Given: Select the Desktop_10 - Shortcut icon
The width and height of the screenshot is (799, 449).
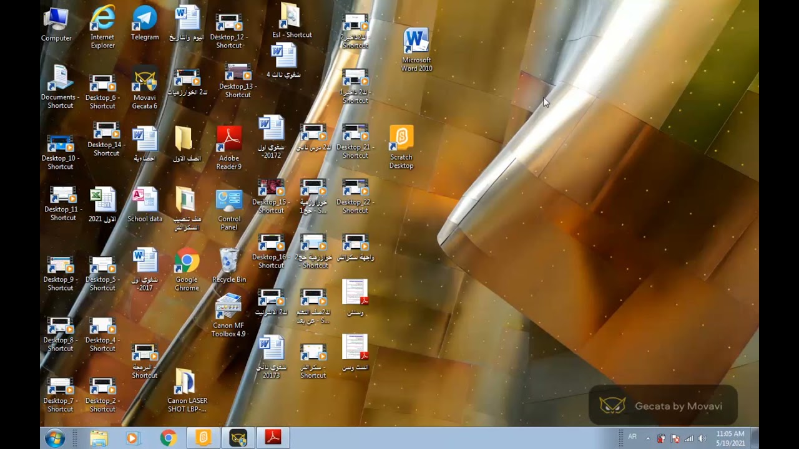Looking at the screenshot, I should click(x=61, y=152).
